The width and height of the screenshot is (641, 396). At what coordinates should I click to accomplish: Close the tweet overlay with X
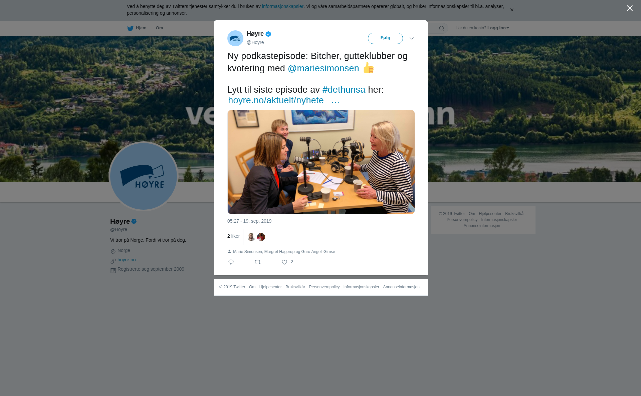pos(630,8)
